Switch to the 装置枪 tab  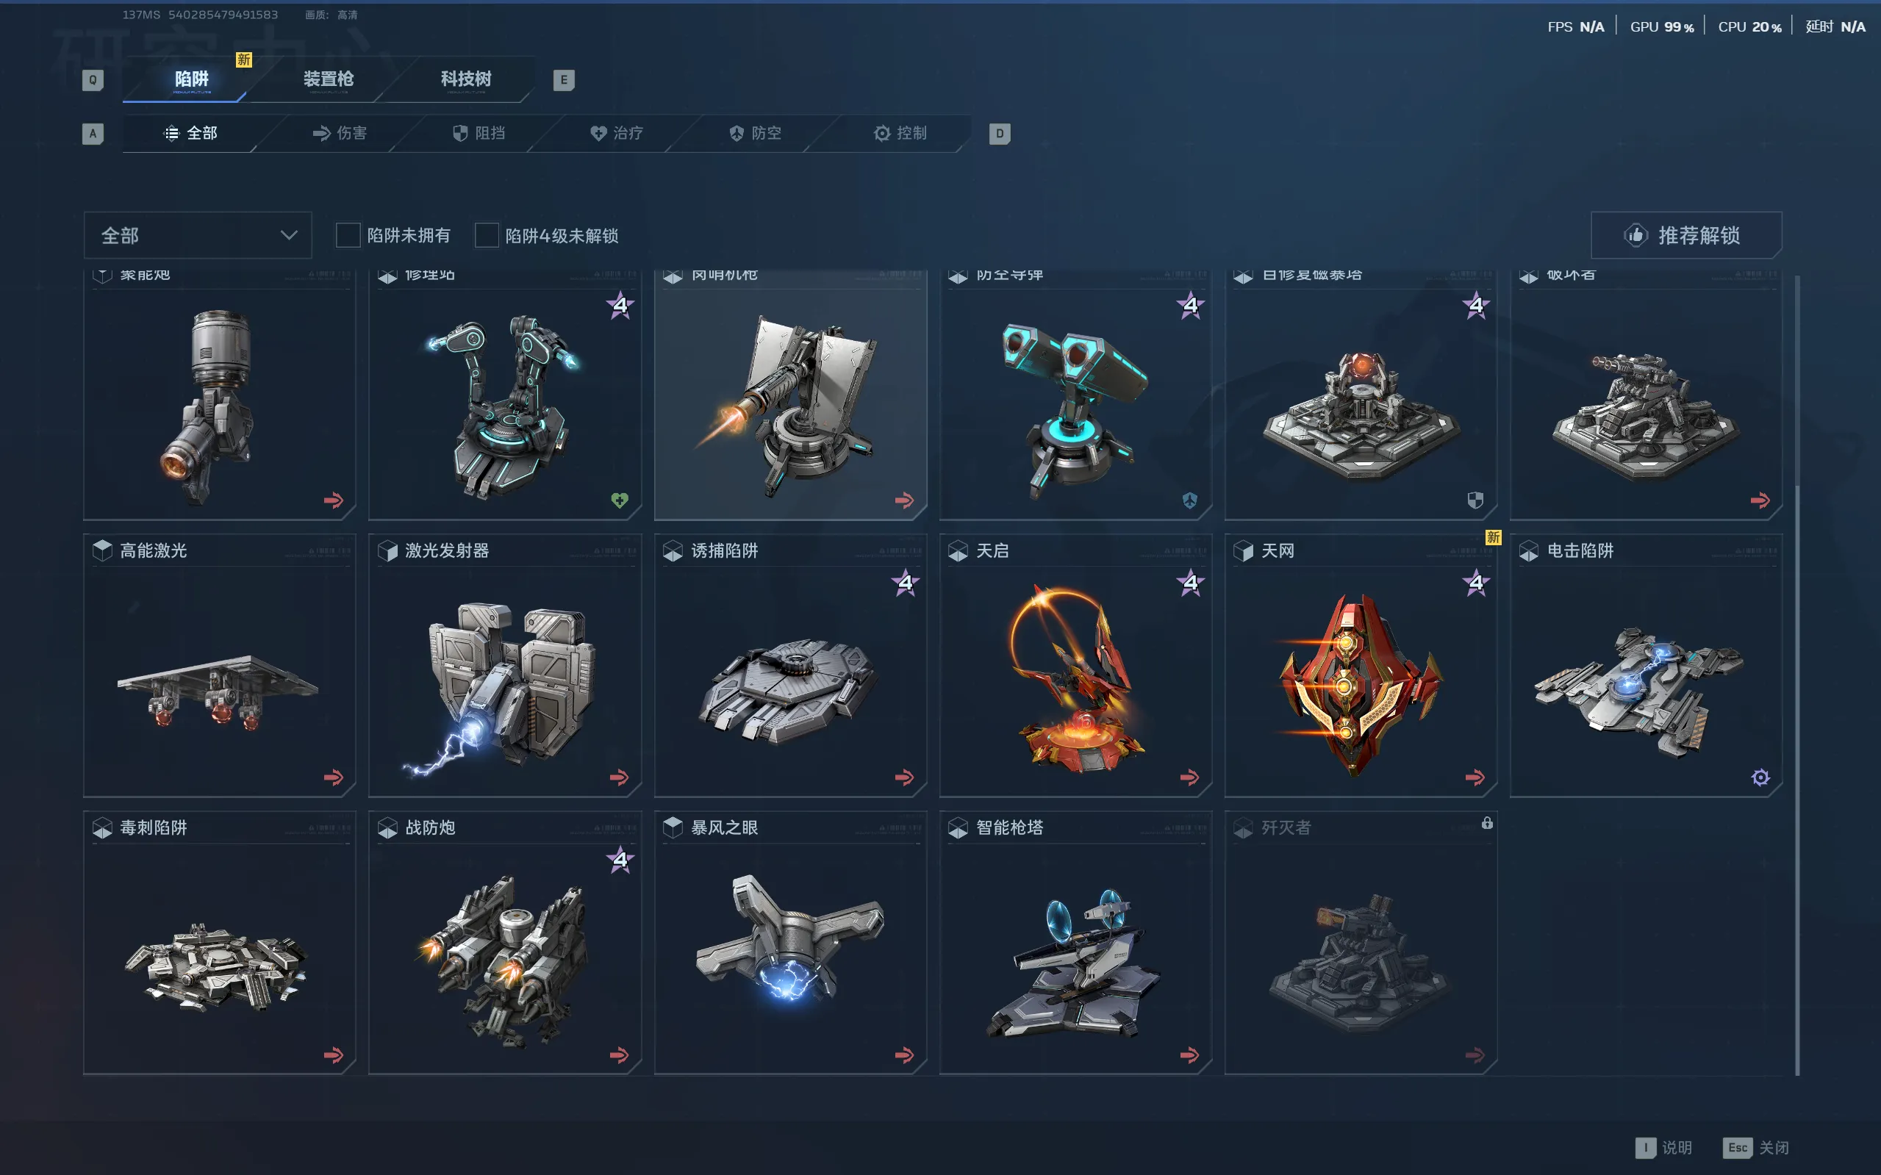click(328, 79)
